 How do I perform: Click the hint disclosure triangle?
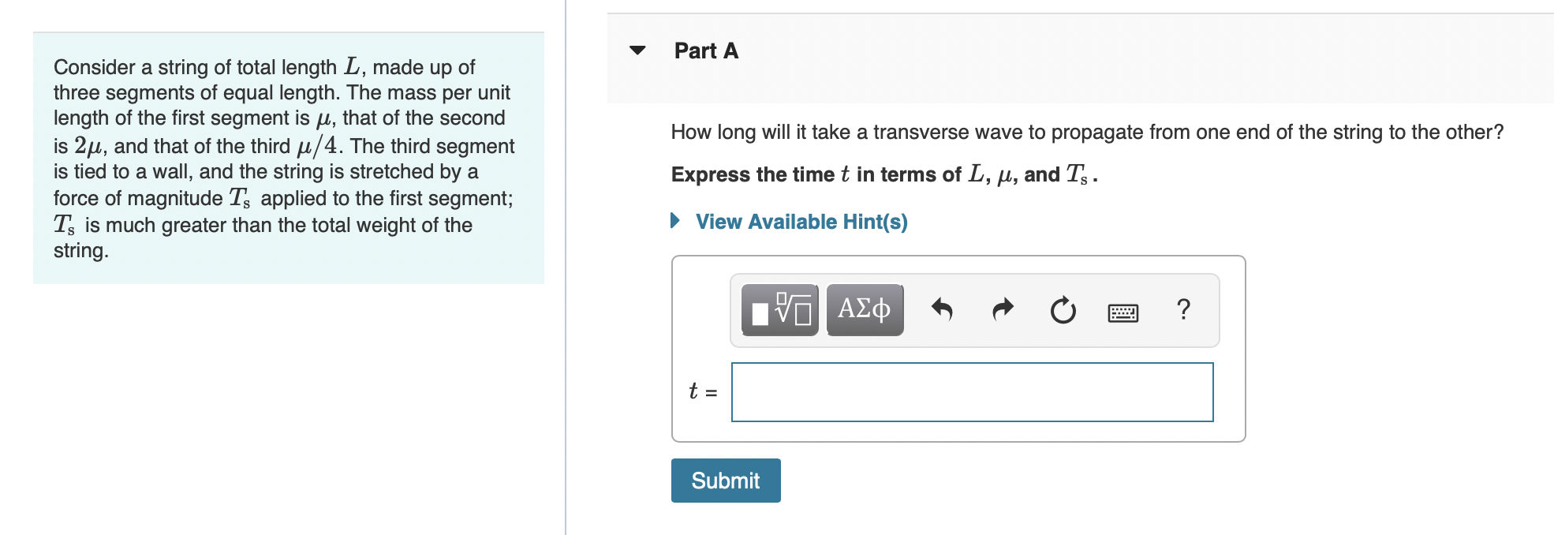(674, 222)
